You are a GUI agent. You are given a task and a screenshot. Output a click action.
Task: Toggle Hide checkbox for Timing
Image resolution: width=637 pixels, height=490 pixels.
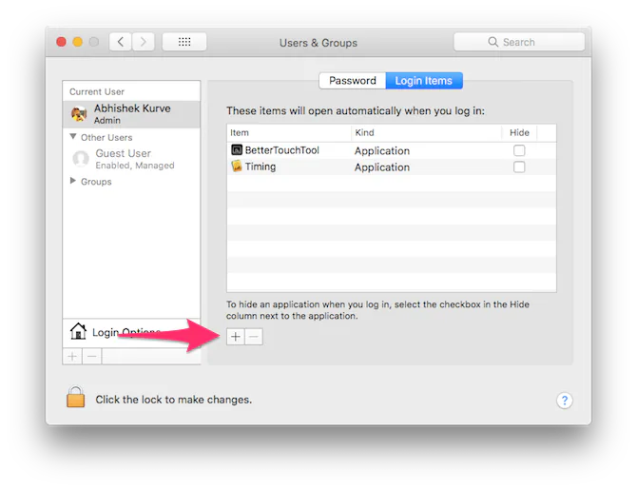click(519, 167)
